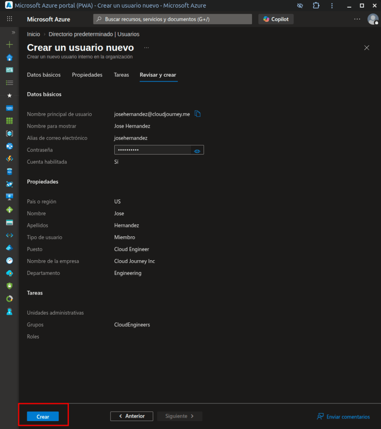
Task: Open the portal waffle menu
Action: 9,19
